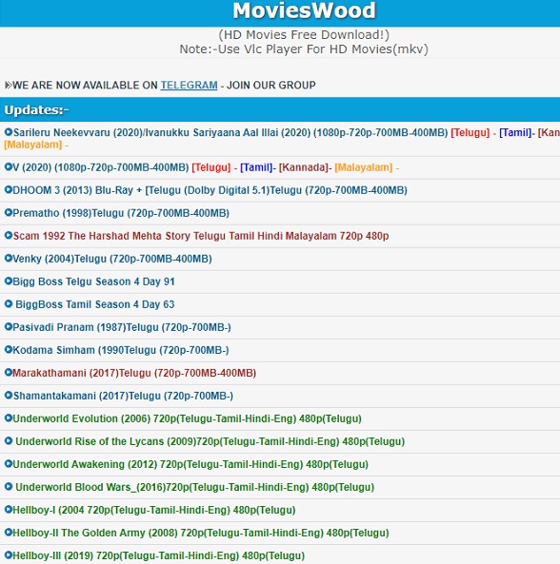Viewport: 560px width, 564px height.
Task: Open Bigg Boss Telgu Season 4 Day 91
Action: tap(93, 282)
